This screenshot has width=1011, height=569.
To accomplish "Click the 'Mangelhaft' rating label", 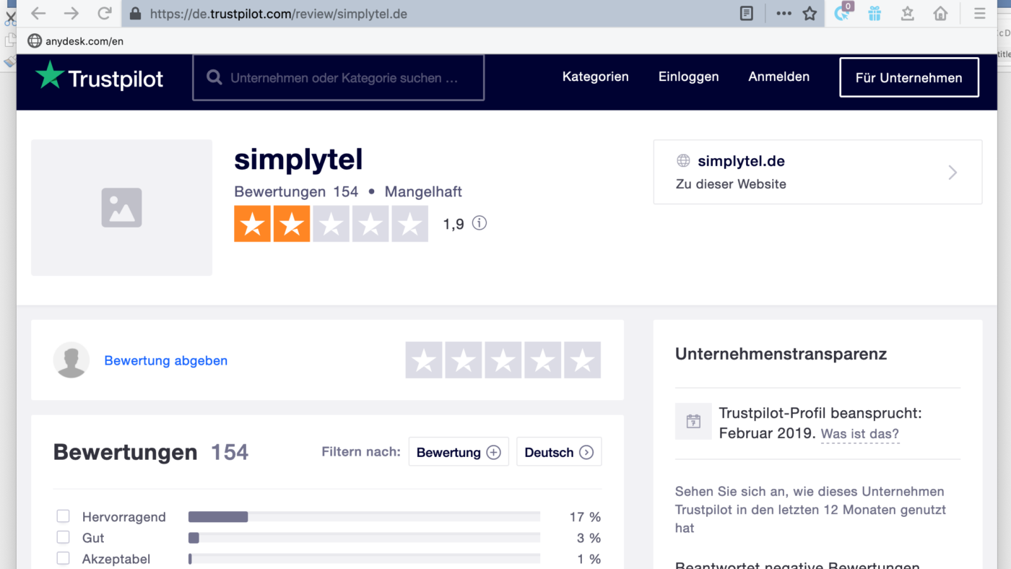I will 423,191.
